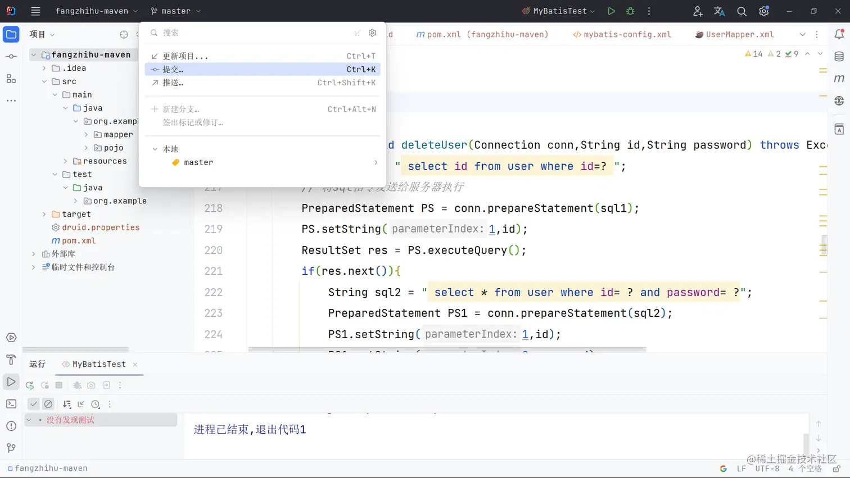Open the Services tool window icon
The image size is (850, 478).
click(x=11, y=338)
